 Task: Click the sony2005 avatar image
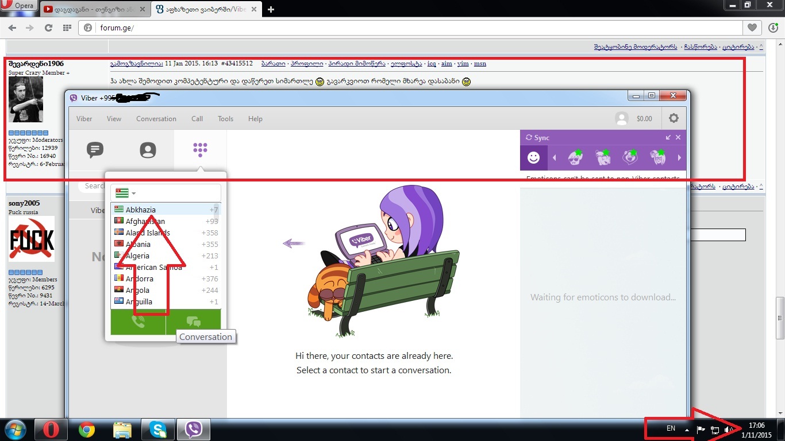click(31, 239)
